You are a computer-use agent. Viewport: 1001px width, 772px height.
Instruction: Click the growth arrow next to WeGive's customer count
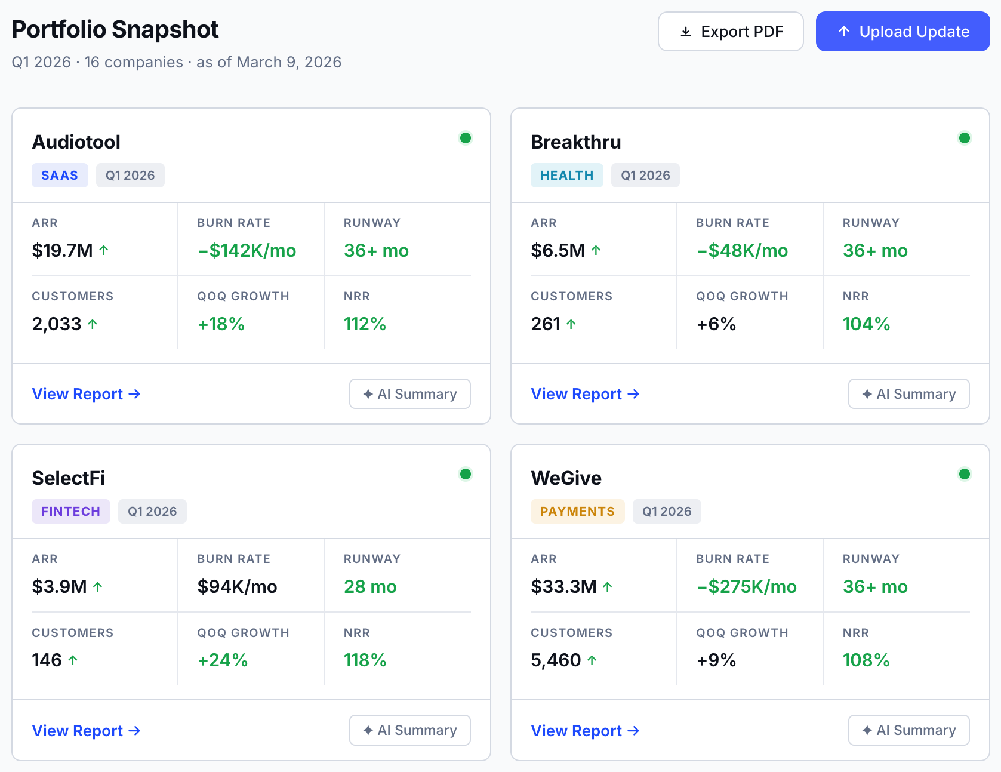click(592, 659)
